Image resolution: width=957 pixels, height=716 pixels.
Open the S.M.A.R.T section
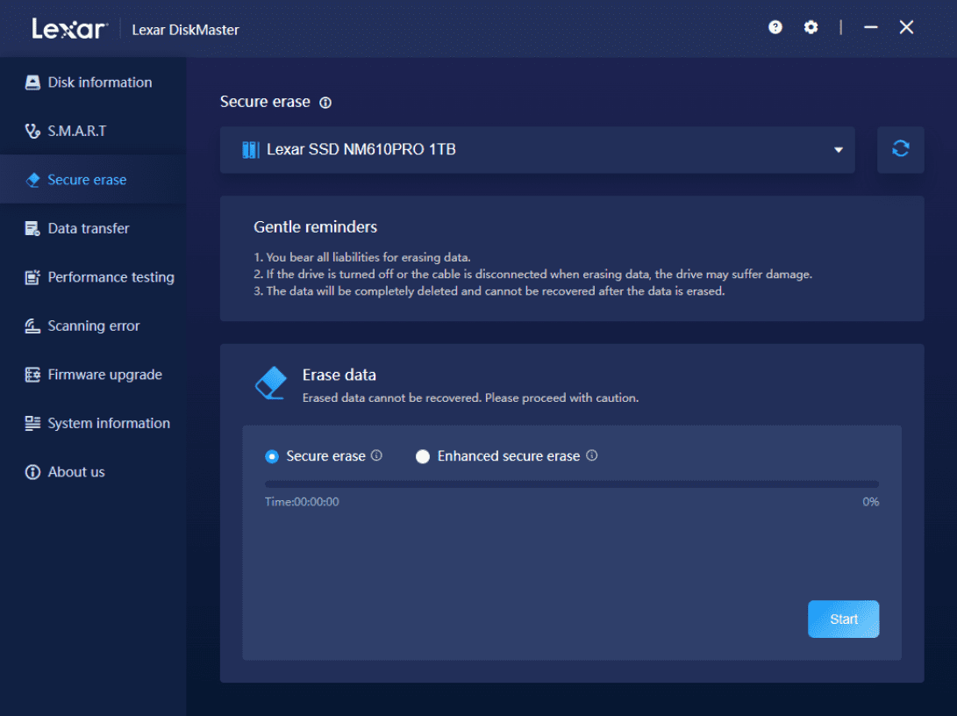click(93, 131)
